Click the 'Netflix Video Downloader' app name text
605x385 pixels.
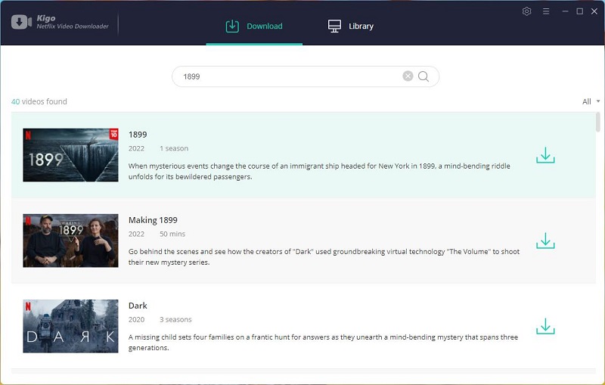pos(73,26)
